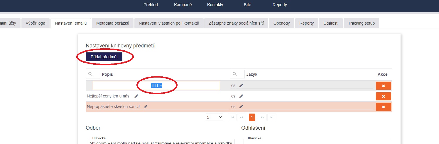This screenshot has height=144, width=439.
Task: Delete the Nejlepší ceny jen u nás! row
Action: (384, 96)
